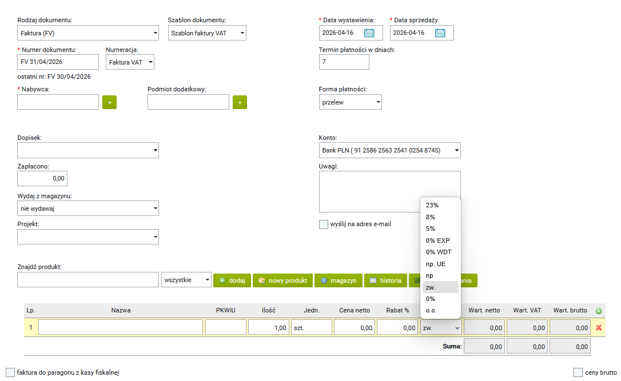Open calendar for Data wystawienia

point(369,33)
